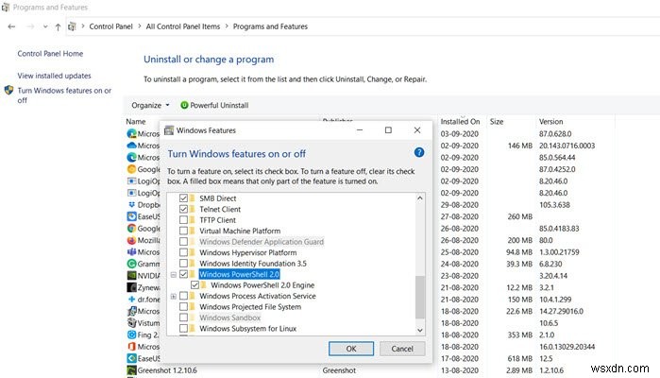Go to All Control Panel Items breadcrumb
Image resolution: width=660 pixels, height=378 pixels.
[x=182, y=26]
